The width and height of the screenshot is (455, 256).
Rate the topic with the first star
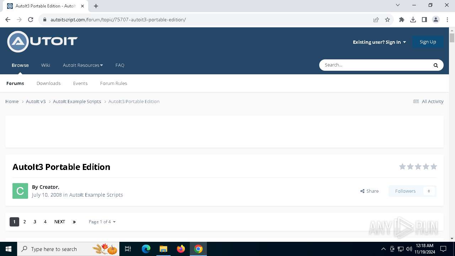402,166
